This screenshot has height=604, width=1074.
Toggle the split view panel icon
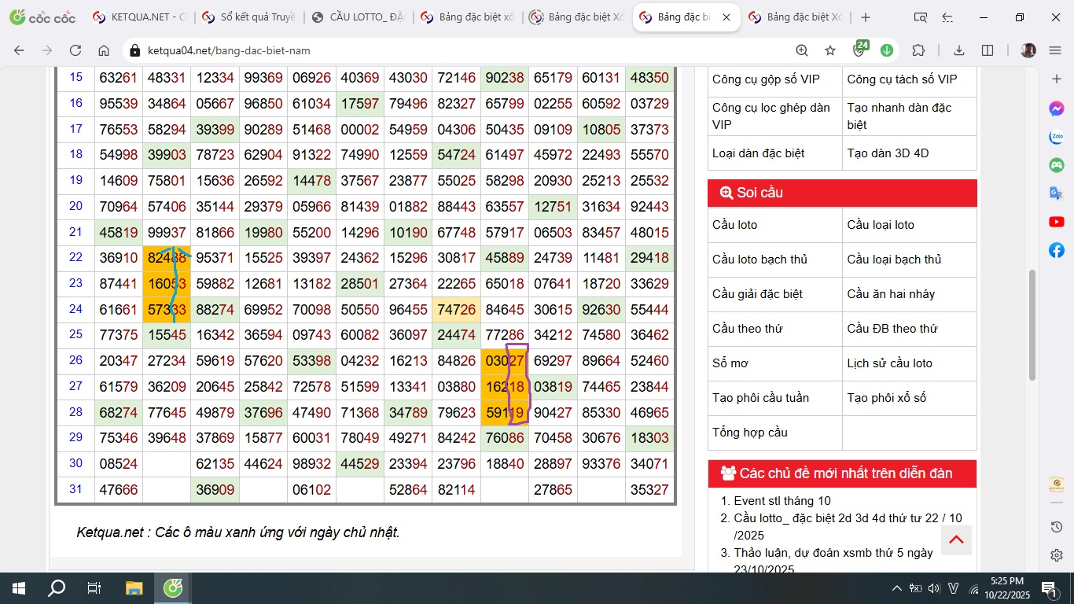click(x=988, y=50)
